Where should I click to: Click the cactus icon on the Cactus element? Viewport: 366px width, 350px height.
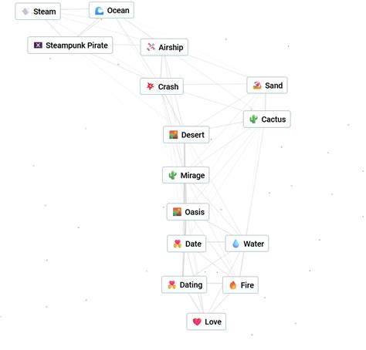click(253, 119)
